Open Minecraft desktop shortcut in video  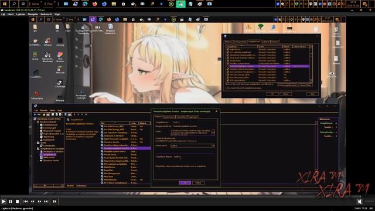point(60,70)
